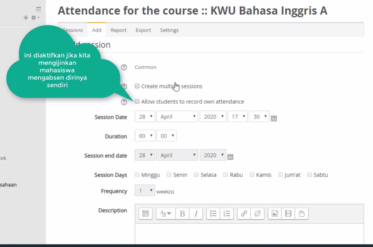This screenshot has width=373, height=247.
Task: Open the Export tab
Action: click(x=143, y=30)
